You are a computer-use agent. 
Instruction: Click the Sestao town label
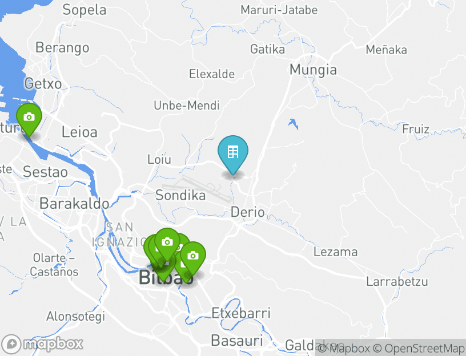click(45, 172)
